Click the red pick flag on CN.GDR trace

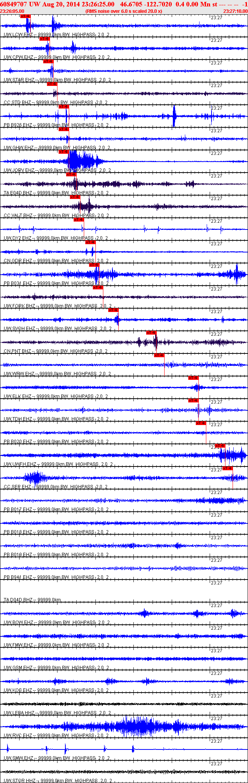click(x=91, y=242)
